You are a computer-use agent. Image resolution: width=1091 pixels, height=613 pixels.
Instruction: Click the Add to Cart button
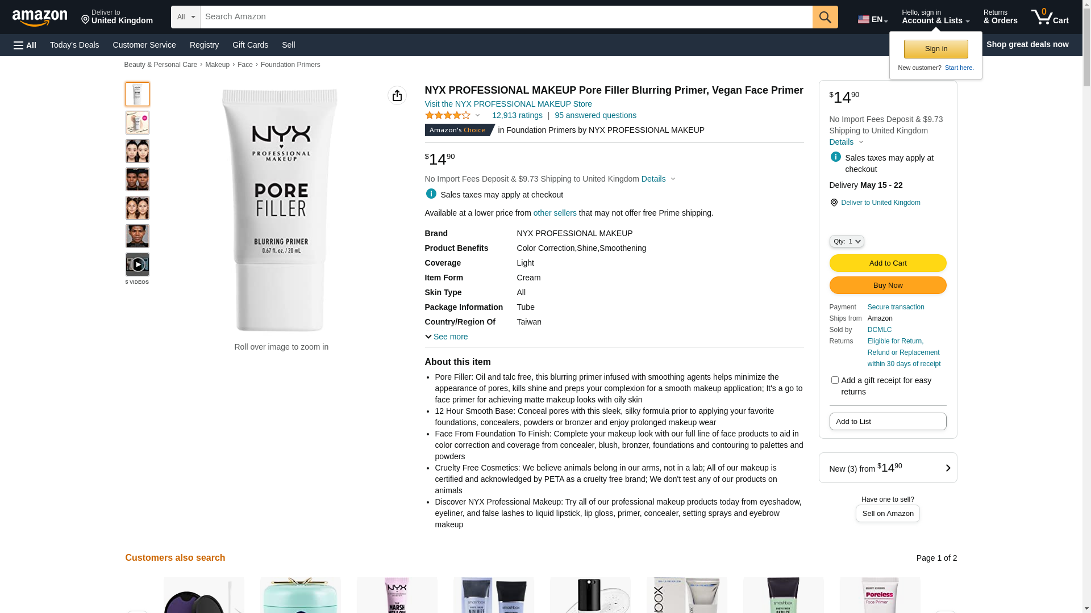(888, 263)
